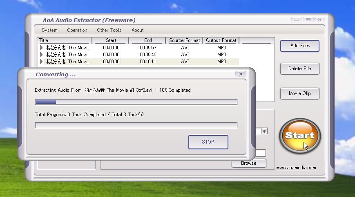The height and width of the screenshot is (197, 355).
Task: Click the 00:10:11 End time cell
Action: [148, 62]
